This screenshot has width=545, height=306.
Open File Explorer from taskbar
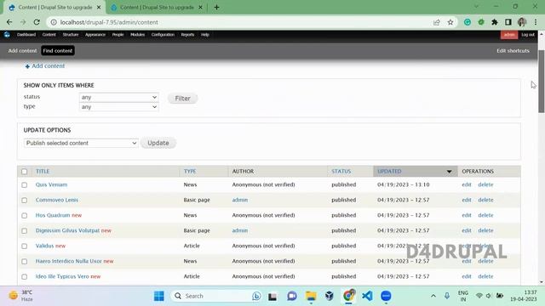tap(311, 296)
